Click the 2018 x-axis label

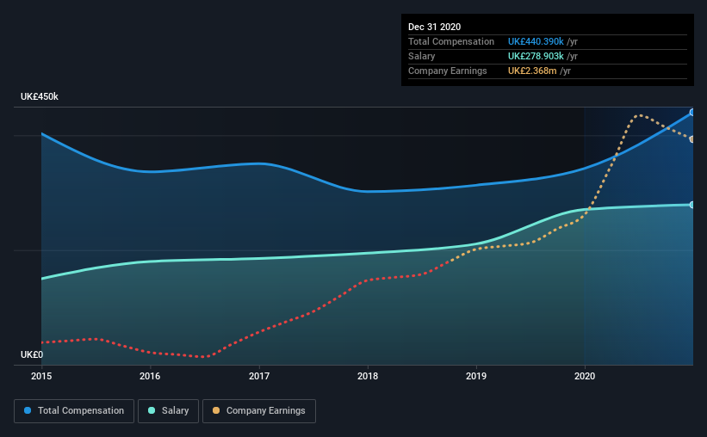(368, 376)
